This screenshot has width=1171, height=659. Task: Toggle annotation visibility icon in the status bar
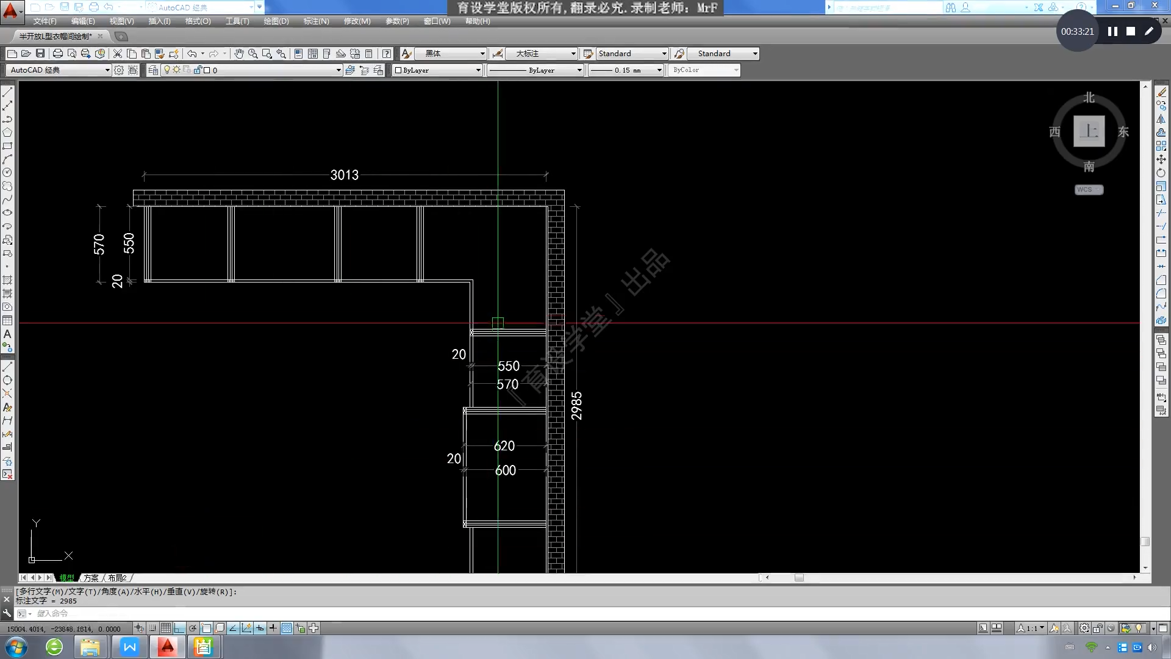[x=1055, y=628]
